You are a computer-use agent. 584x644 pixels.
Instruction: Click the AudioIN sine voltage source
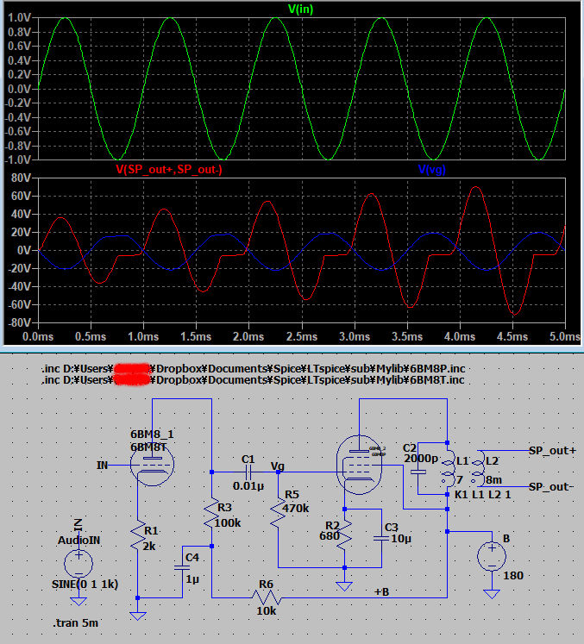pyautogui.click(x=78, y=564)
